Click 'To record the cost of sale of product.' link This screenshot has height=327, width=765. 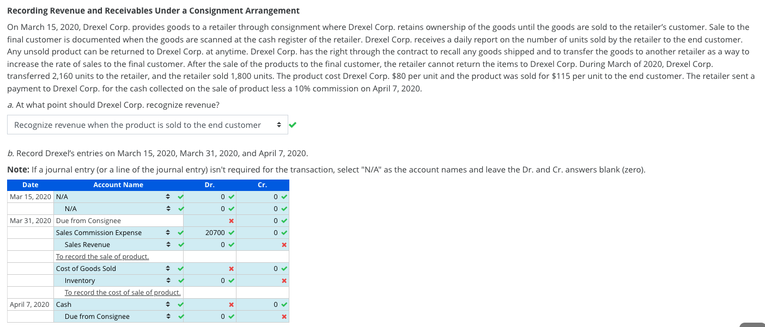point(122,292)
